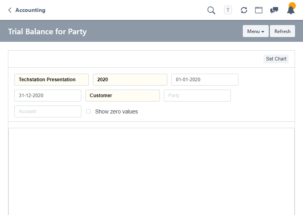Click the 31-12-2020 to date field
Image resolution: width=303 pixels, height=215 pixels.
pyautogui.click(x=47, y=96)
